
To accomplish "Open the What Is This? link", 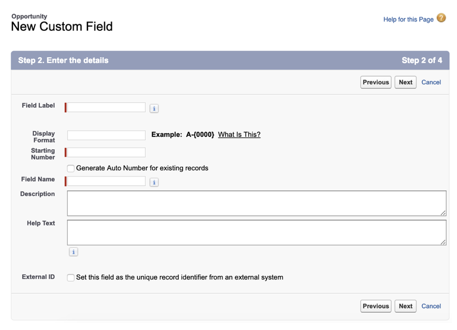I will (239, 134).
